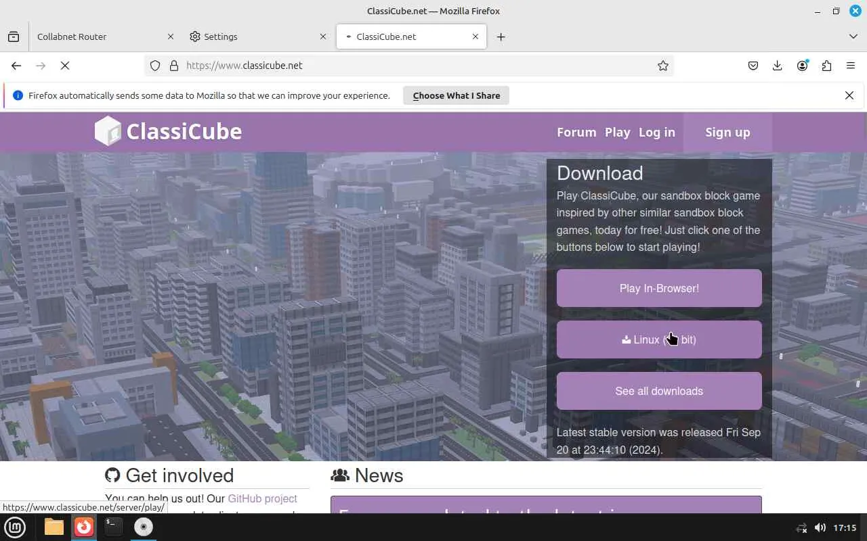Open the disc application in taskbar
The height and width of the screenshot is (541, 867).
(x=144, y=527)
